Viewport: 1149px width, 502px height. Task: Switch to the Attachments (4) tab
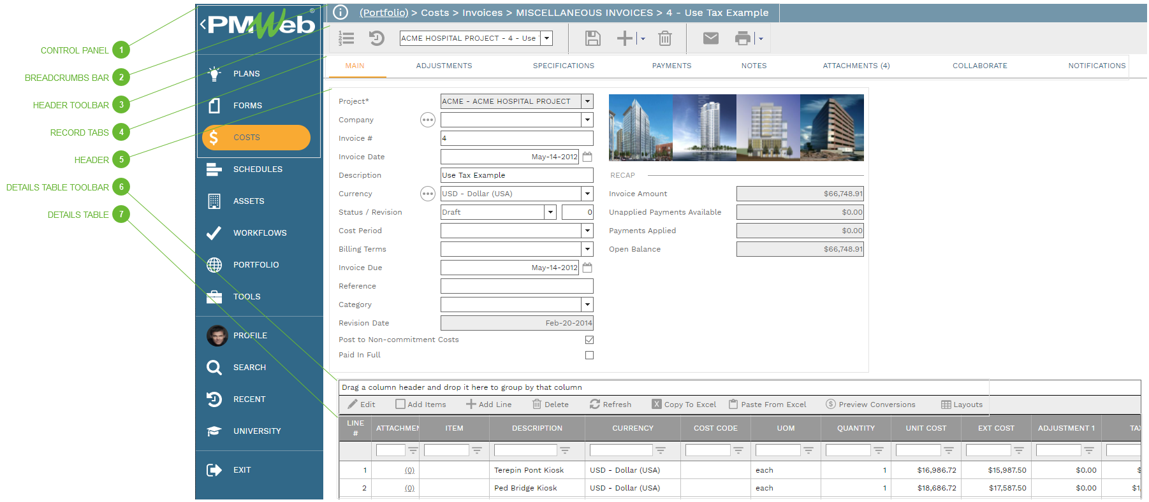[x=856, y=66]
